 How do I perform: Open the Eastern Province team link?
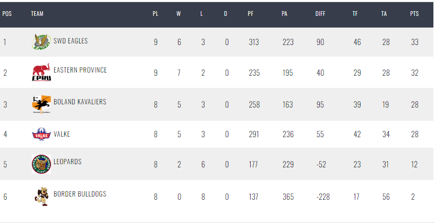coord(80,70)
